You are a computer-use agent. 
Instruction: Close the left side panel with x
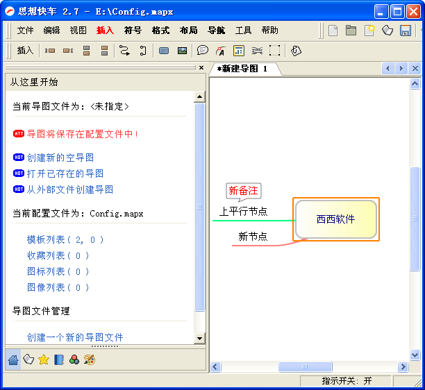point(201,67)
